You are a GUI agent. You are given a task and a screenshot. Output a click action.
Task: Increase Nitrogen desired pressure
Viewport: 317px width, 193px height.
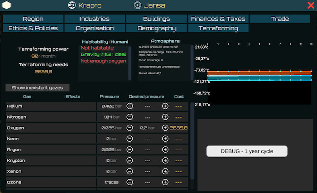coord(165,117)
